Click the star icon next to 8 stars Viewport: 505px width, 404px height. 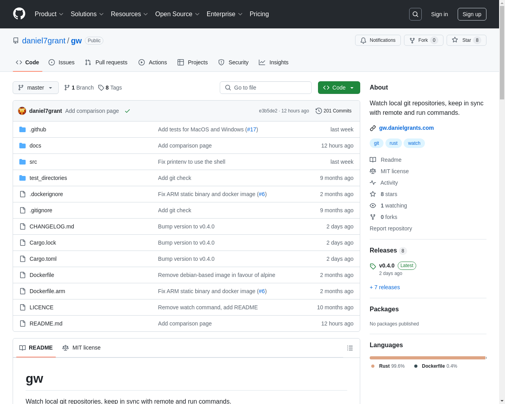(x=373, y=194)
